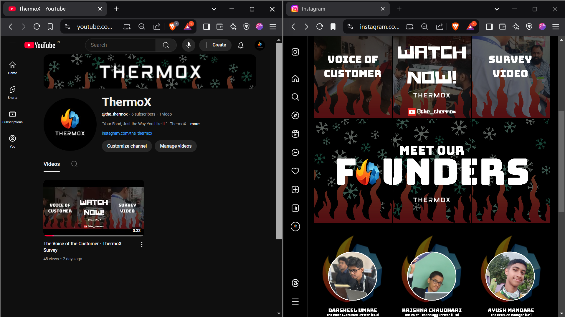Open Threads icon in Instagram sidebar

295,283
